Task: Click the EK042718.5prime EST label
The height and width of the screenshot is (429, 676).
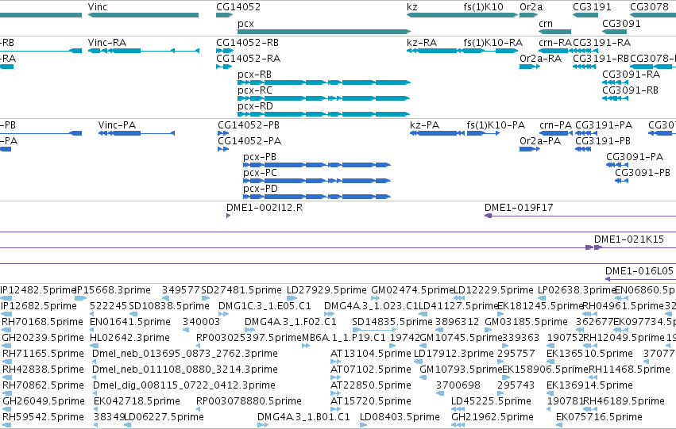Action: [x=137, y=401]
